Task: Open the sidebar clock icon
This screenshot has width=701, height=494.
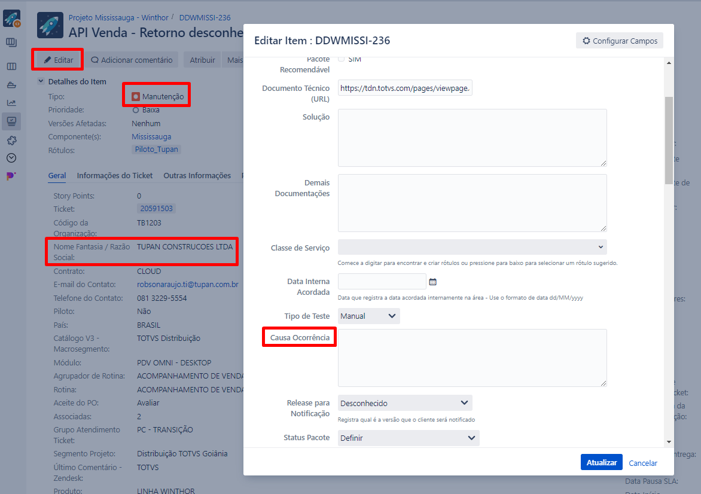Action: point(11,158)
